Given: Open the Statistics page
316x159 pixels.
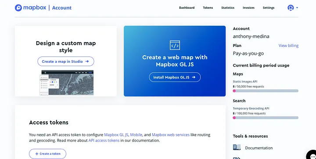Looking at the screenshot, I should coord(228,7).
